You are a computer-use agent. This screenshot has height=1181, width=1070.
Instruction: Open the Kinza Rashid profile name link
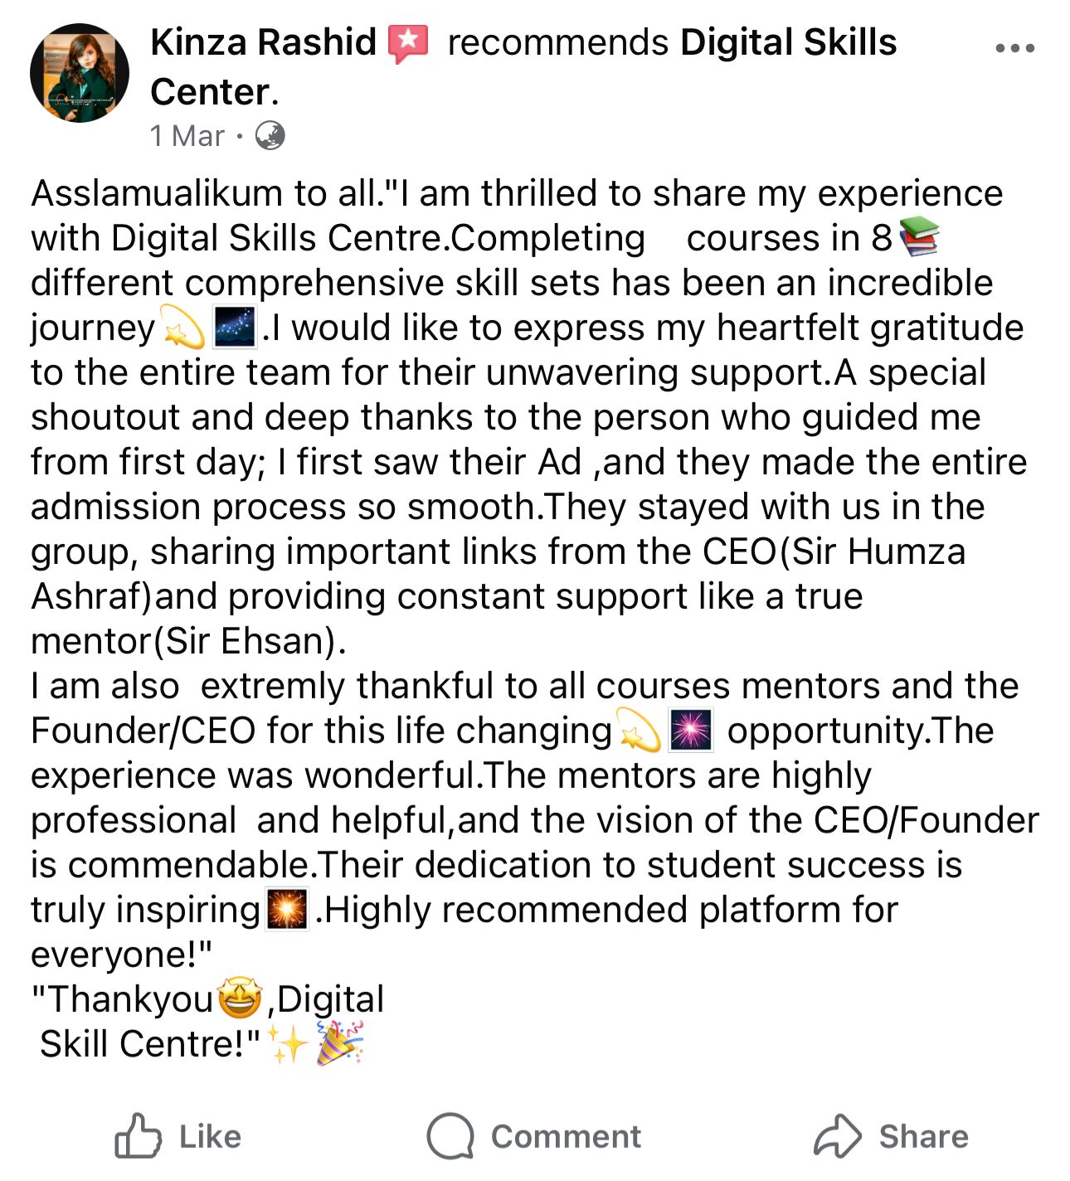coord(263,42)
